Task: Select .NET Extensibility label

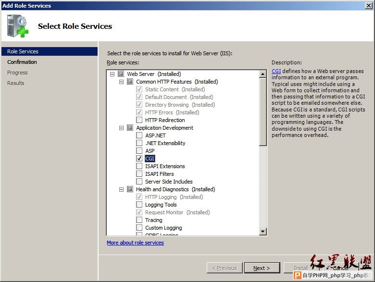Action: click(165, 143)
